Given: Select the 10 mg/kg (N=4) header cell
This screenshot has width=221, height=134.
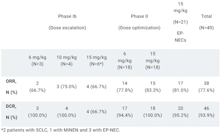Looking at the screenshot, I should click(x=66, y=60).
